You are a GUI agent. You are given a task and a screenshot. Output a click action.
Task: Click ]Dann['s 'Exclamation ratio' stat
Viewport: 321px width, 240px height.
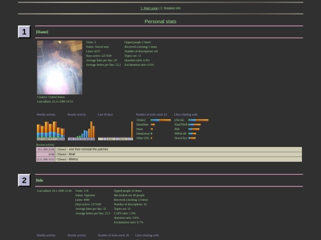[139, 65]
